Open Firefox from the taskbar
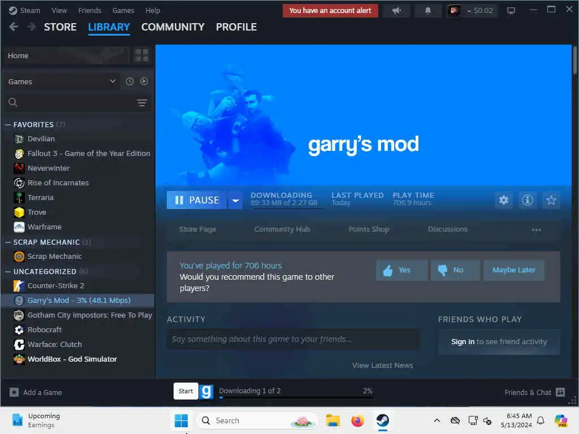The width and height of the screenshot is (579, 434). click(357, 420)
